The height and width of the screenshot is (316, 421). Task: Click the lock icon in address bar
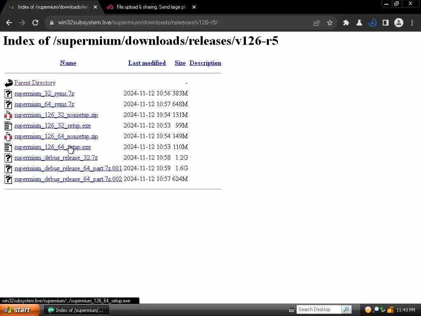(52, 23)
